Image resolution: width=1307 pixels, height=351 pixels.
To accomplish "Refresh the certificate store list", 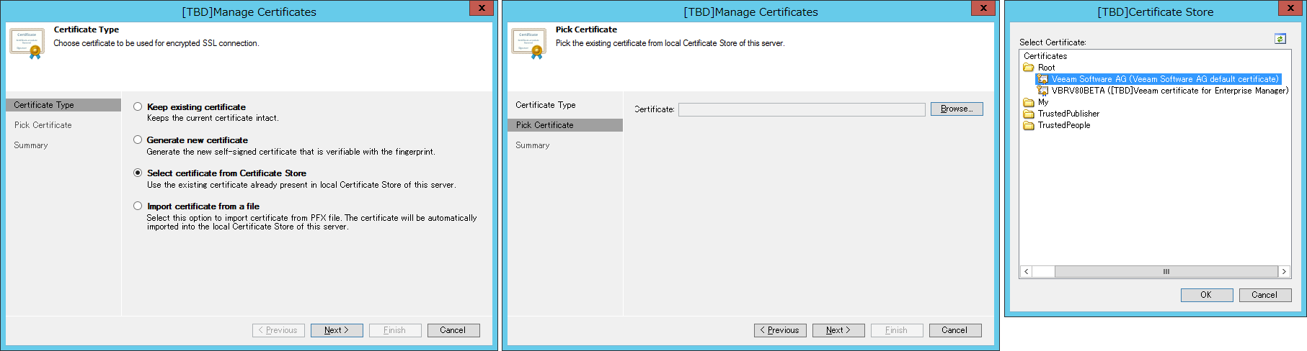I will (1280, 39).
